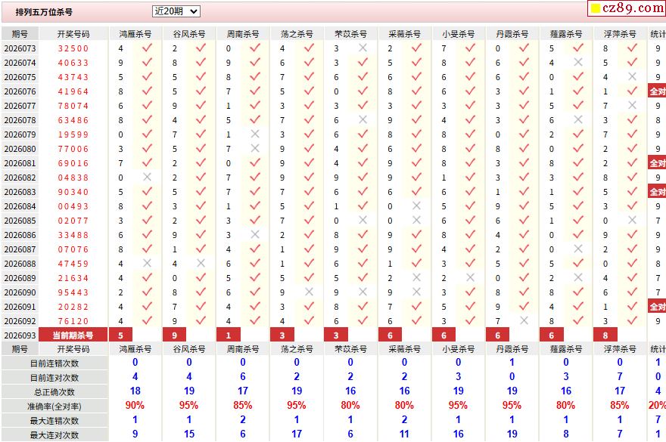Click winning number 77006
666x442 pixels.
pos(73,149)
